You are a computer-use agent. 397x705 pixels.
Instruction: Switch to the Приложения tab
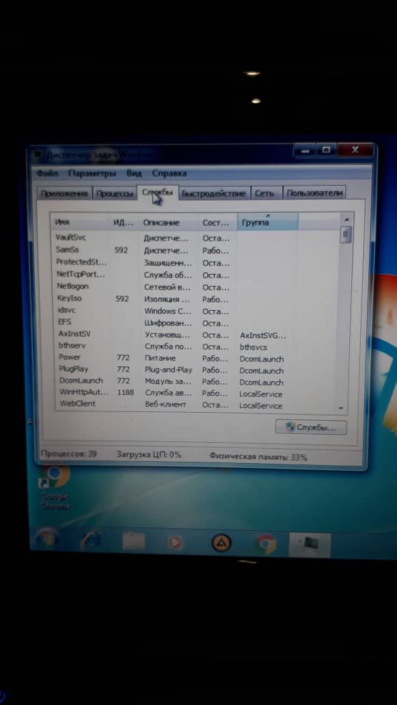65,194
